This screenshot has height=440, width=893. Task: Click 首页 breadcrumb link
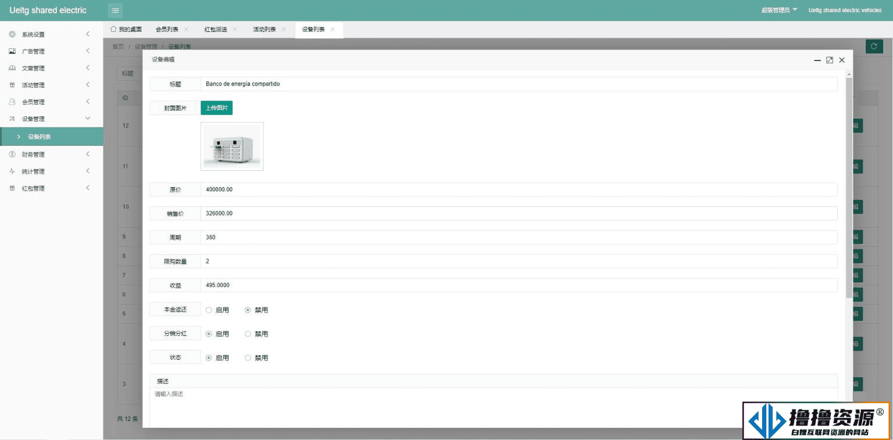tap(118, 46)
